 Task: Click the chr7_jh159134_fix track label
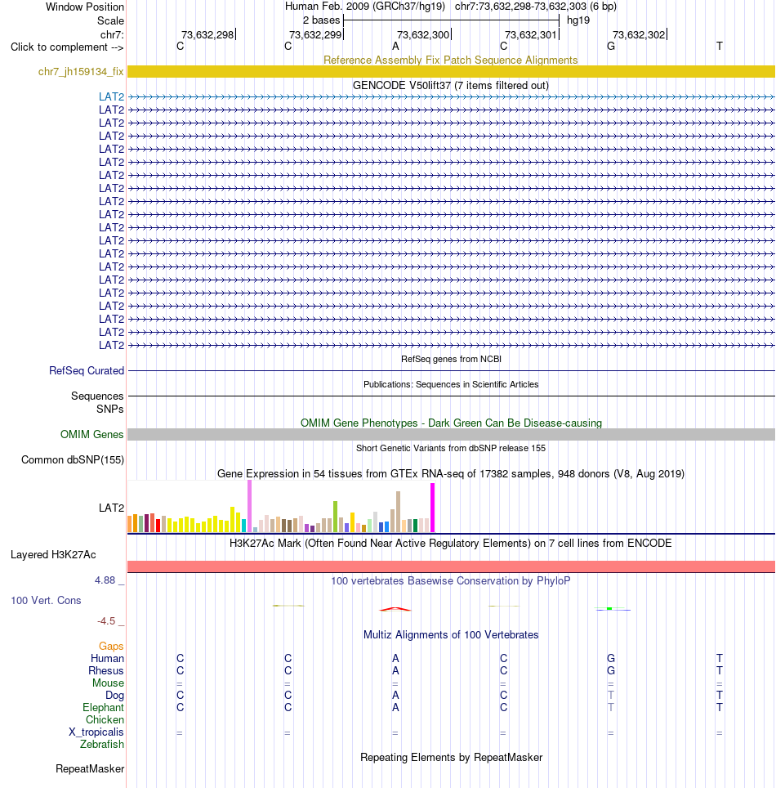[x=81, y=71]
